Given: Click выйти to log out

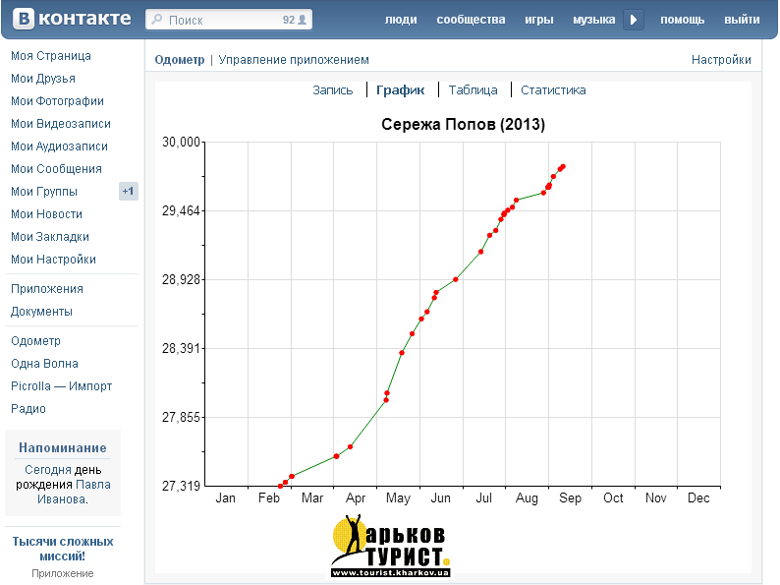Looking at the screenshot, I should [x=741, y=20].
